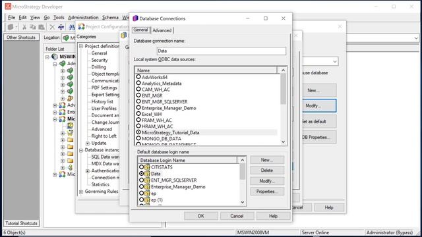The width and height of the screenshot is (422, 237).
Task: Select Analytics_Metadata data source radio
Action: click(138, 83)
